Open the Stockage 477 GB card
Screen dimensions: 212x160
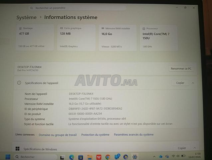pyautogui.click(x=35, y=37)
